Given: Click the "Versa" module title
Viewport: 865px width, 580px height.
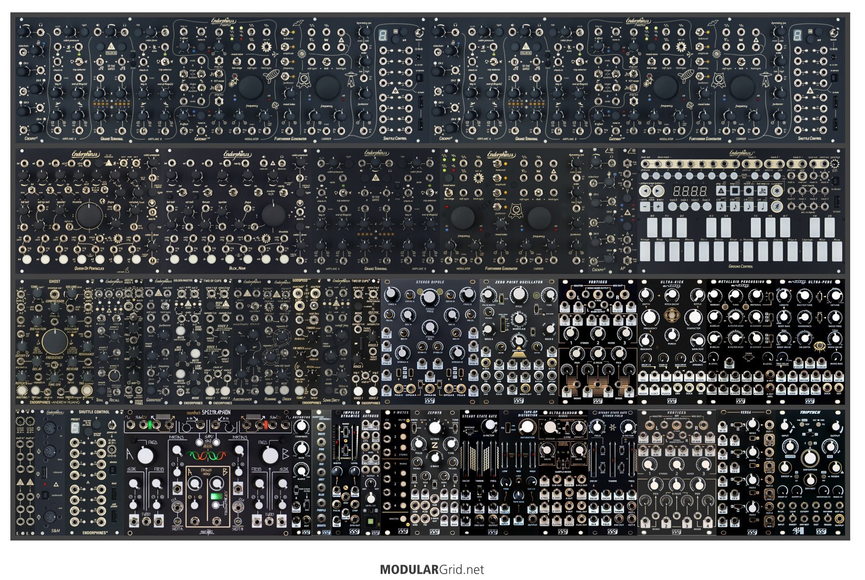Looking at the screenshot, I should pos(746,413).
